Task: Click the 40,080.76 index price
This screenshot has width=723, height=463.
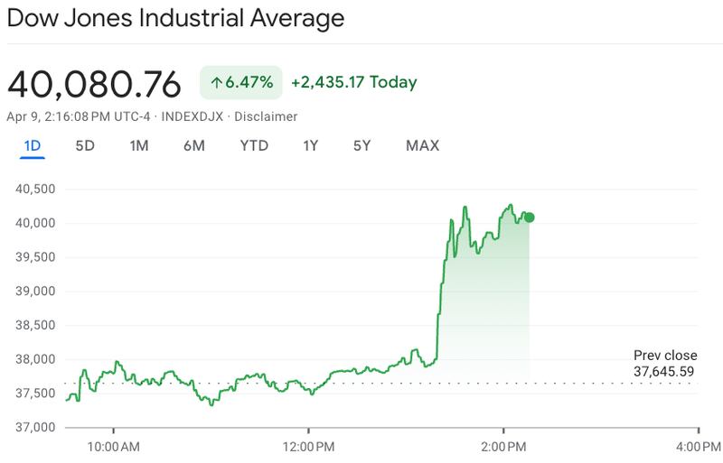Action: (x=95, y=83)
